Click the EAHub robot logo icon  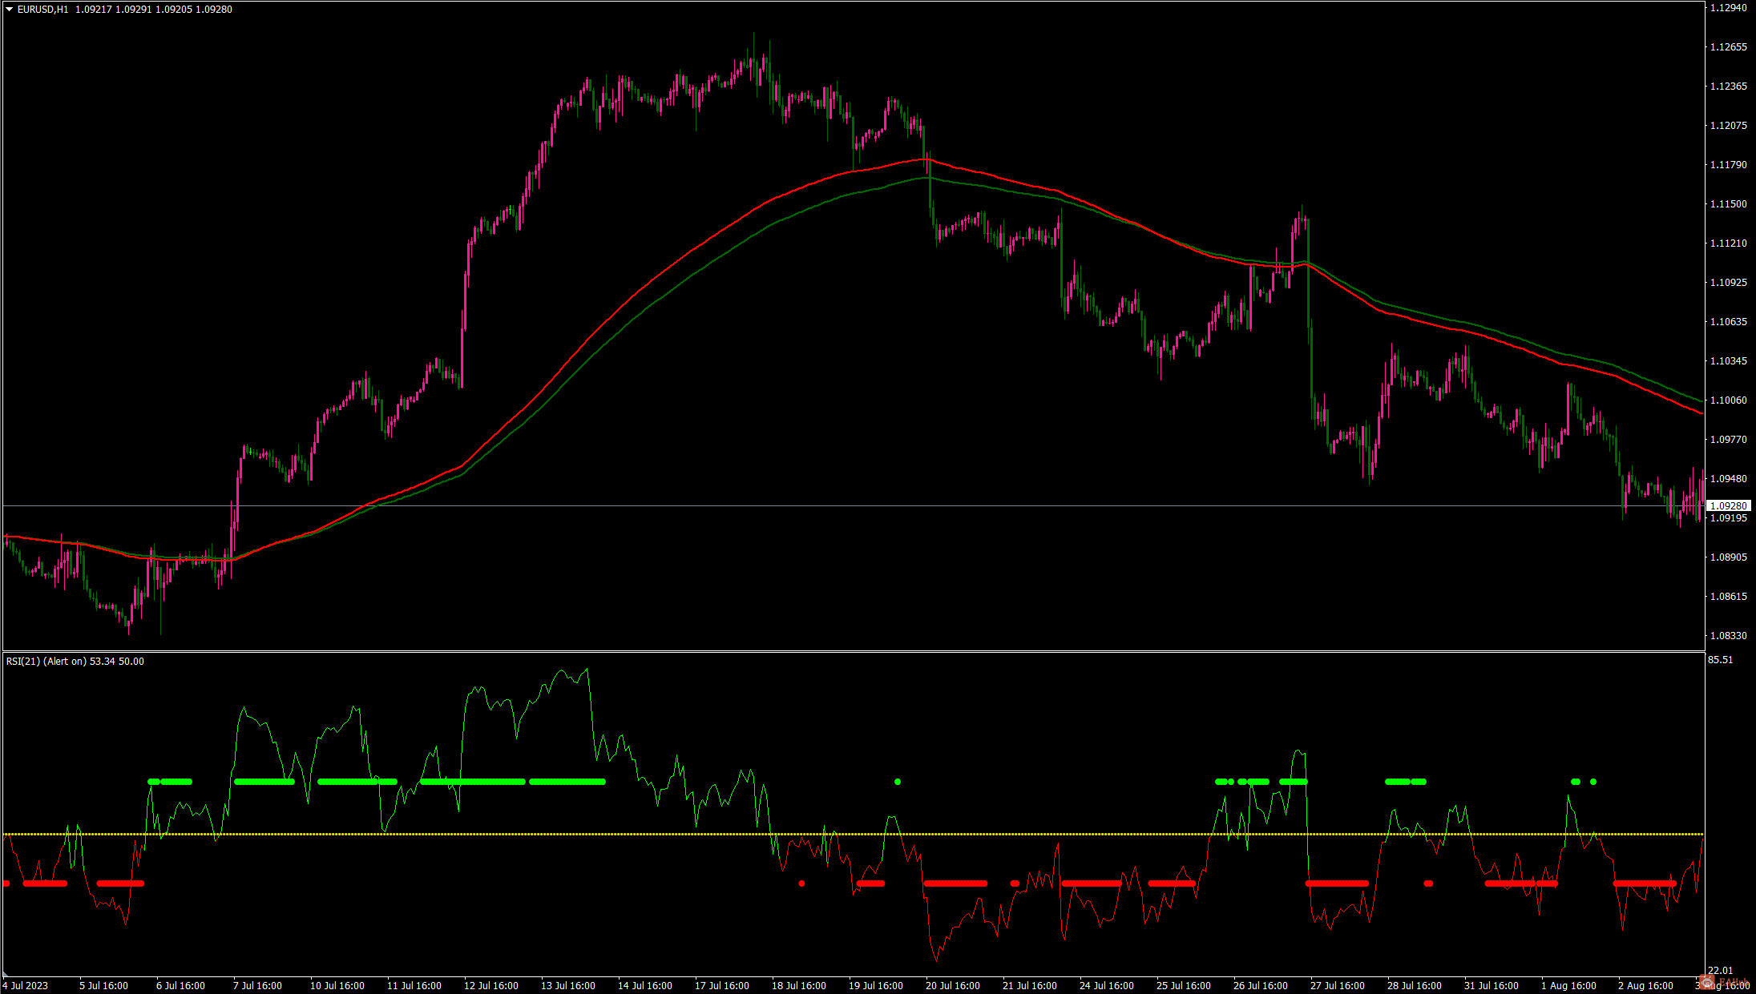[x=1707, y=981]
